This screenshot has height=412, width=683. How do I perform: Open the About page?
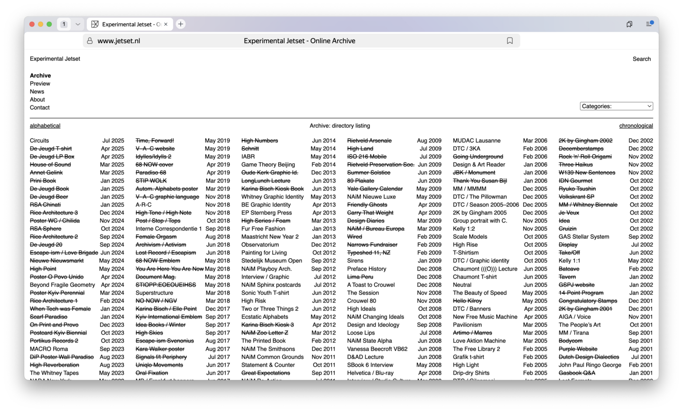[x=37, y=100]
